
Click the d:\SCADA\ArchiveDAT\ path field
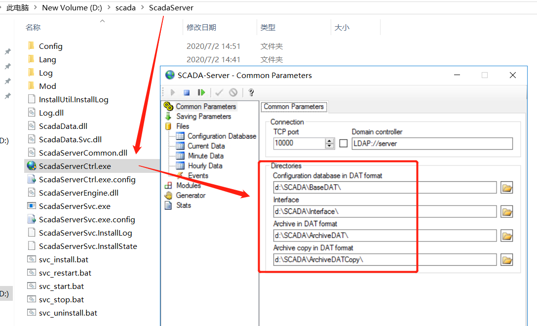384,236
